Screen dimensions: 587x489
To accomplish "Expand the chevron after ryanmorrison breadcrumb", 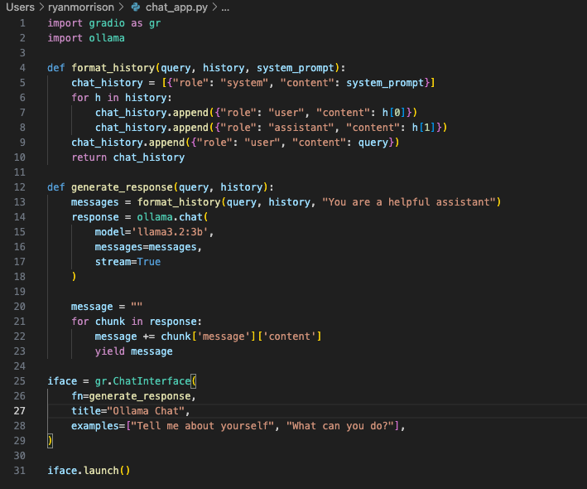I will [x=121, y=7].
